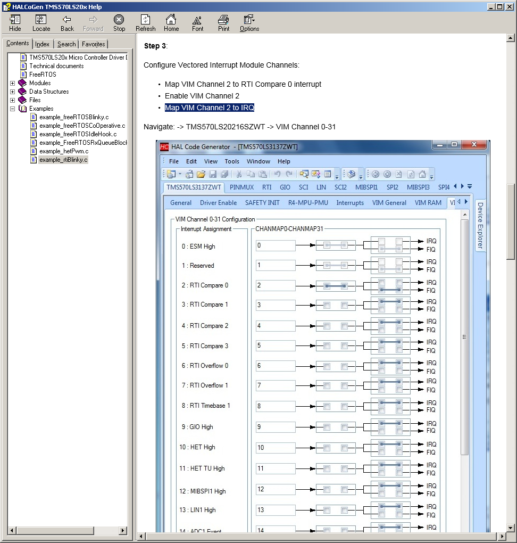Click the content pane up scroll arrow
This screenshot has height=543, width=517.
511,38
